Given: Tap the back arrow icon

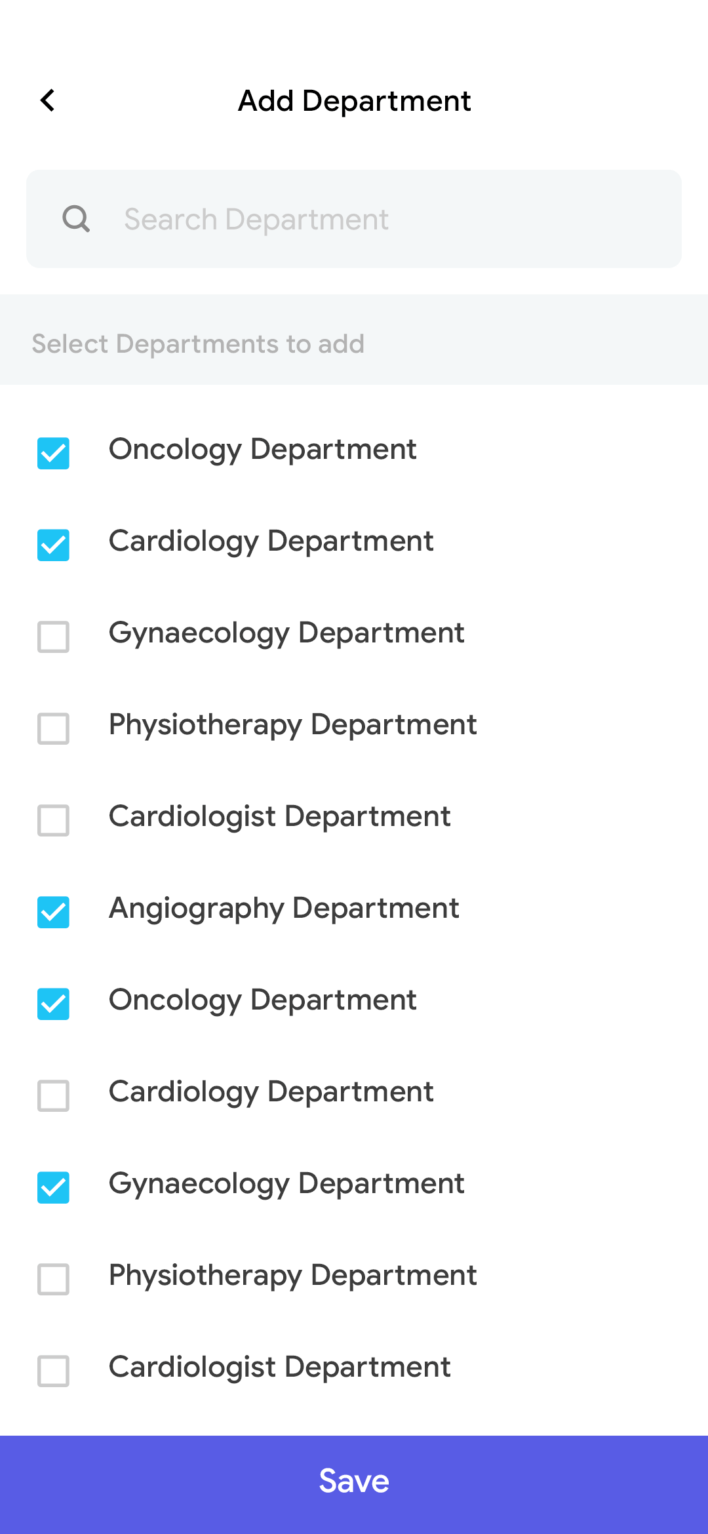Looking at the screenshot, I should [x=48, y=100].
